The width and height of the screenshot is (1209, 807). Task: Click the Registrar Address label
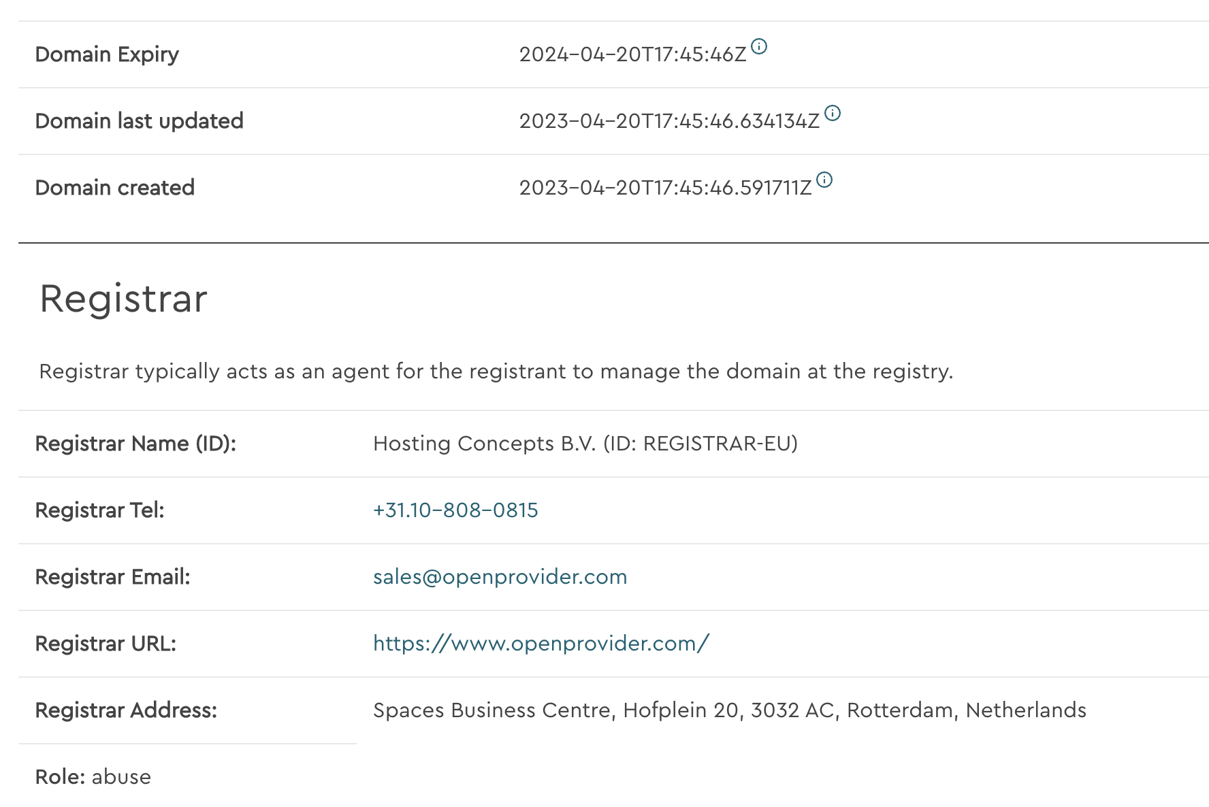coord(126,710)
